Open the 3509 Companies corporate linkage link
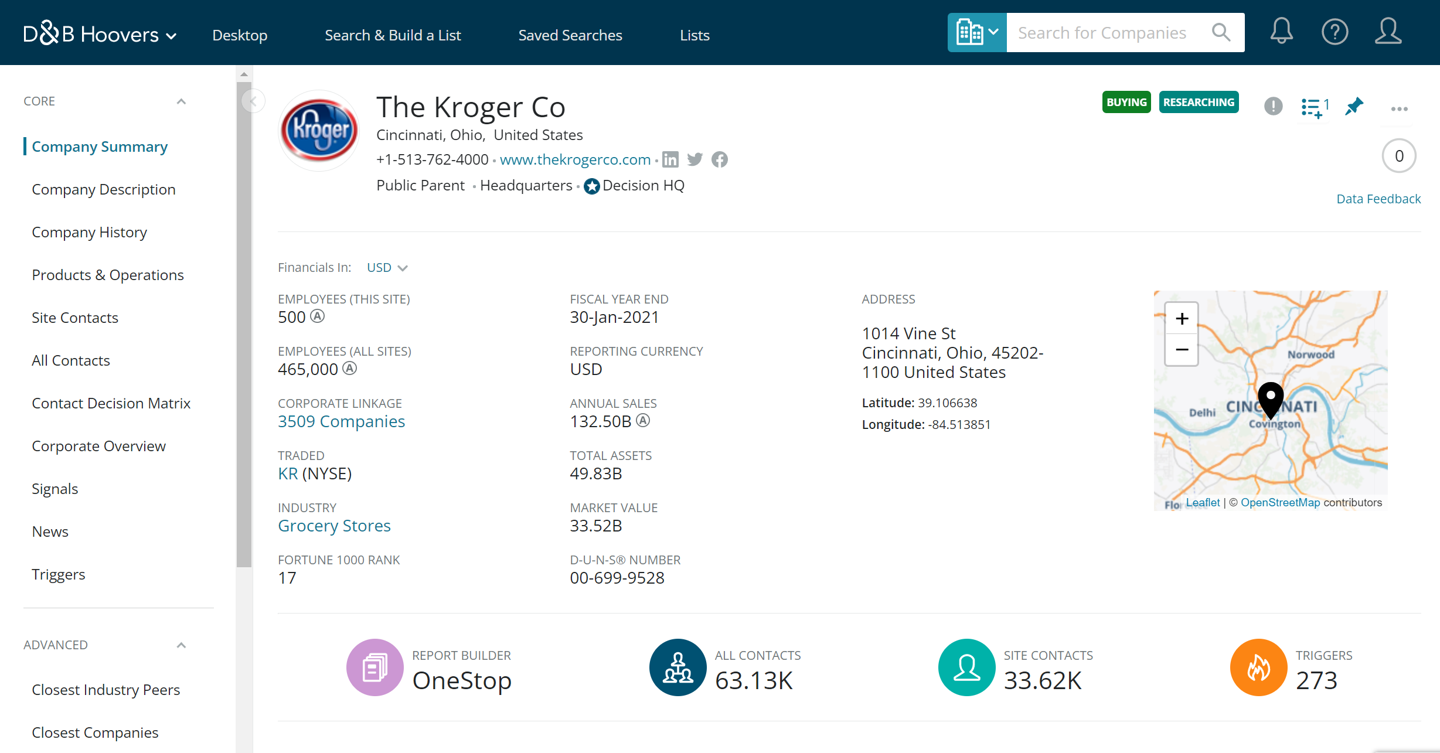The height and width of the screenshot is (753, 1440). pos(341,421)
